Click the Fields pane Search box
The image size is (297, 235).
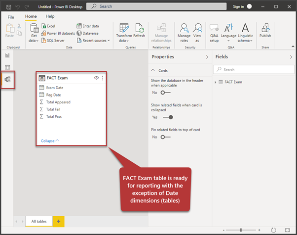coord(254,70)
